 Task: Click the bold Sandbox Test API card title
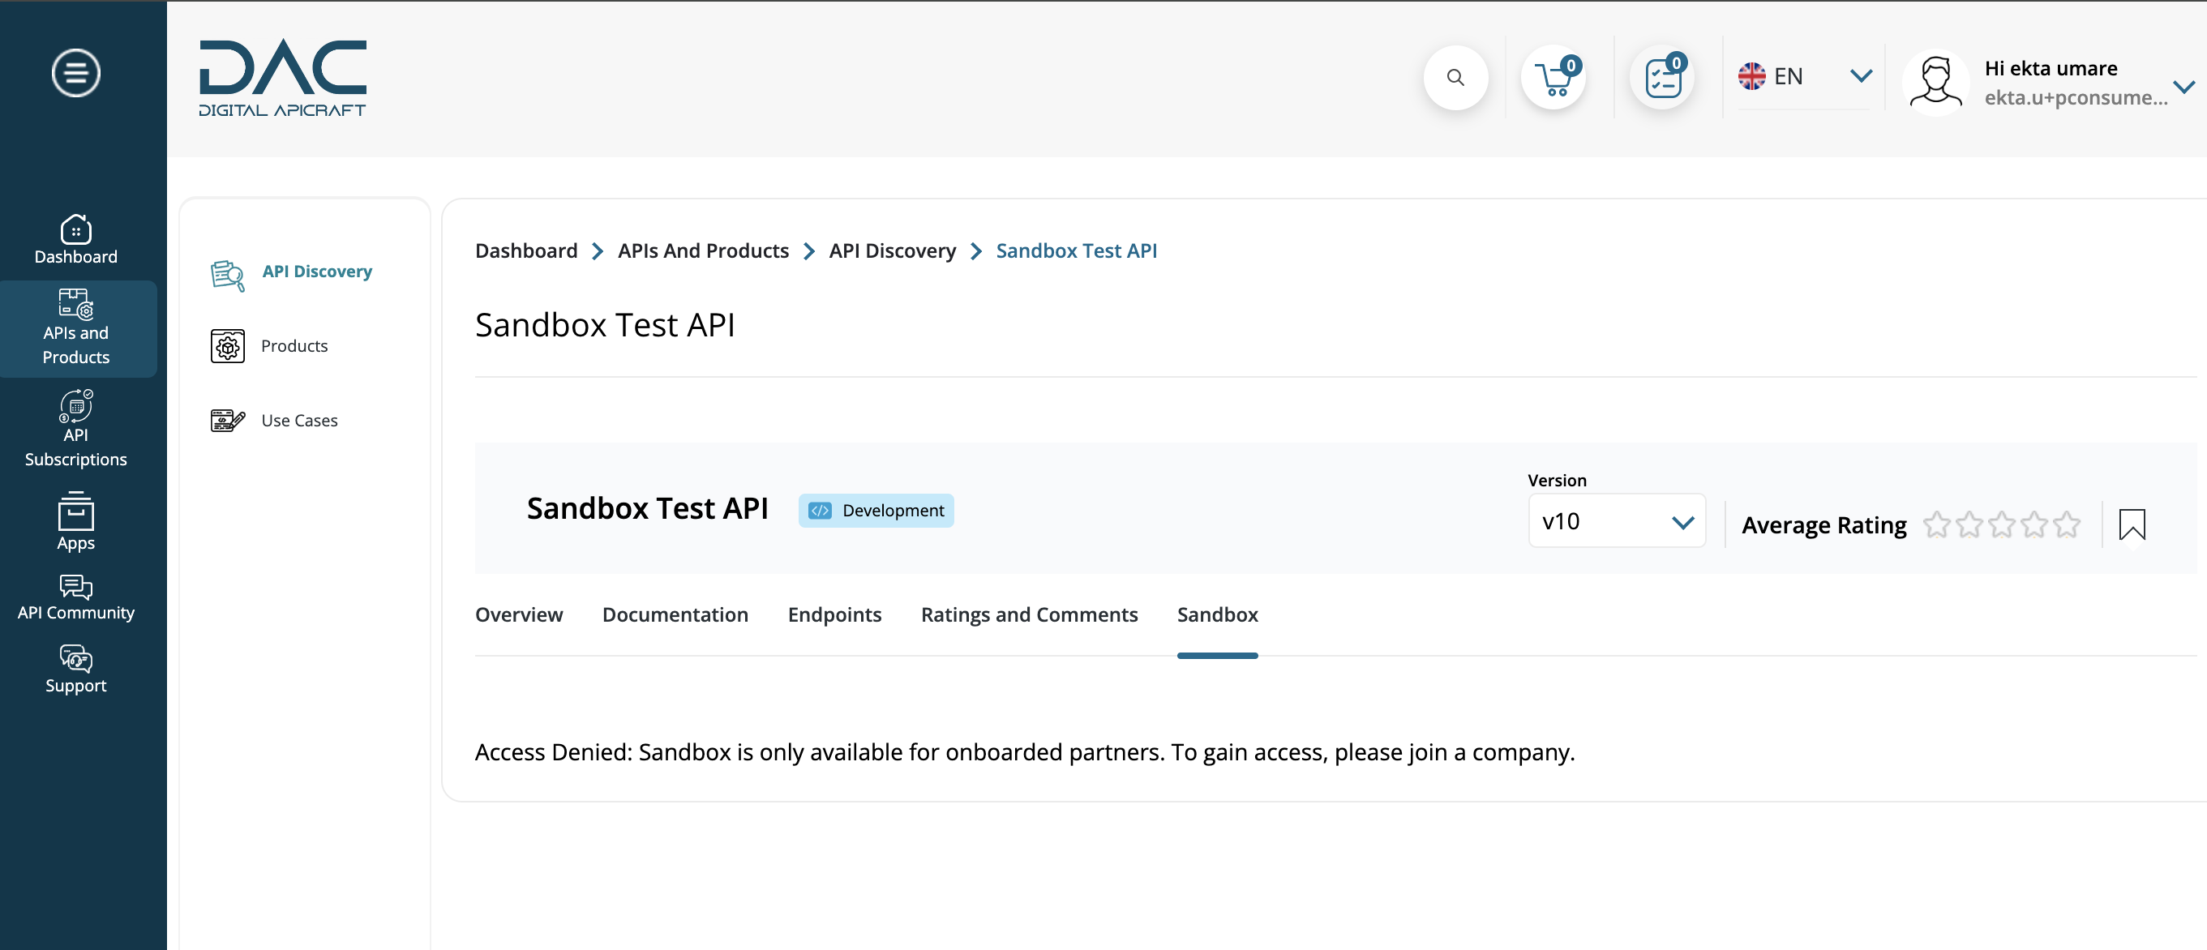point(647,509)
